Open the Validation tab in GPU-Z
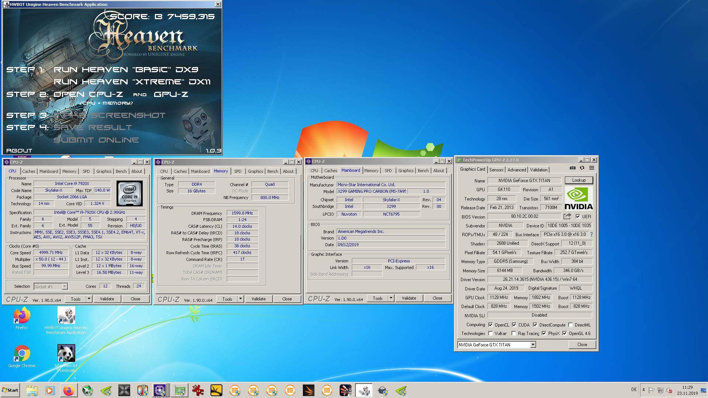The width and height of the screenshot is (708, 398). click(539, 170)
